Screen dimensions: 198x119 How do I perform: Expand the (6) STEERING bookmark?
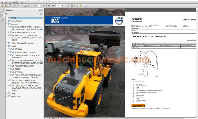(x=9, y=72)
